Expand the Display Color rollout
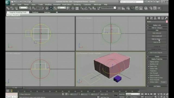 (157, 25)
